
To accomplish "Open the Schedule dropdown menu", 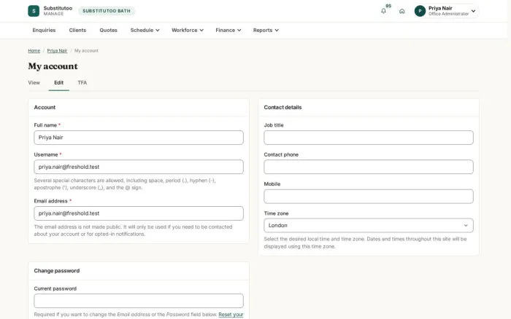I will [x=145, y=31].
